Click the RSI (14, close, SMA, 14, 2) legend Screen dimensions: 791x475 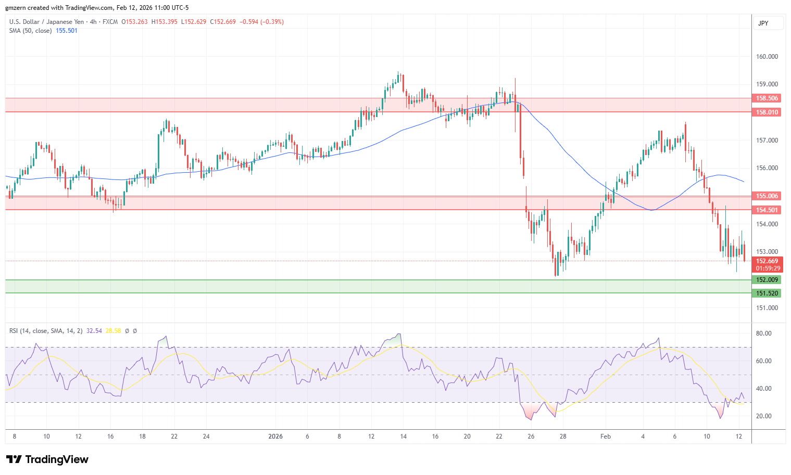46,331
